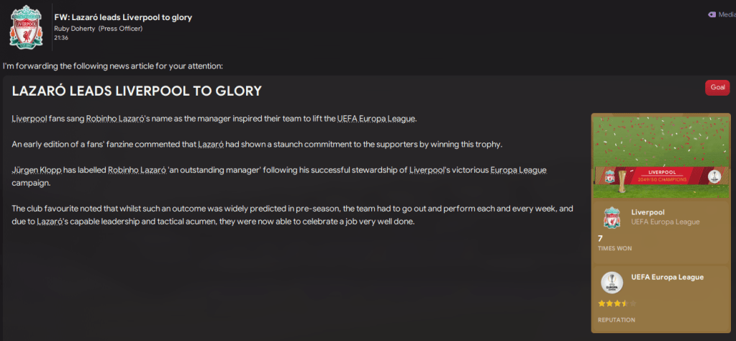
Task: Click the 7 times won statistic
Action: point(601,238)
